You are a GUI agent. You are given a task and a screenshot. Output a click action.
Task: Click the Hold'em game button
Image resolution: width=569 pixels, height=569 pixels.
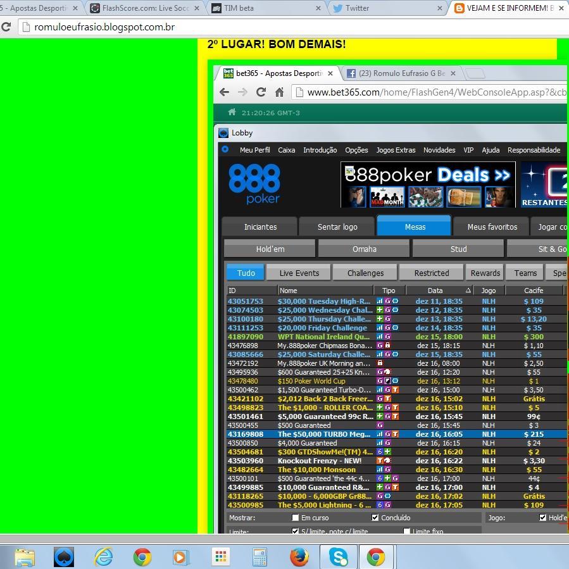pyautogui.click(x=270, y=249)
